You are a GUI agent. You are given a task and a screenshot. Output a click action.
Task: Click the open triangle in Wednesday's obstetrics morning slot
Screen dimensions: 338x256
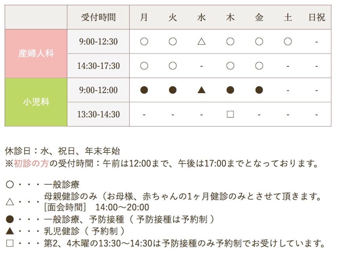click(201, 42)
